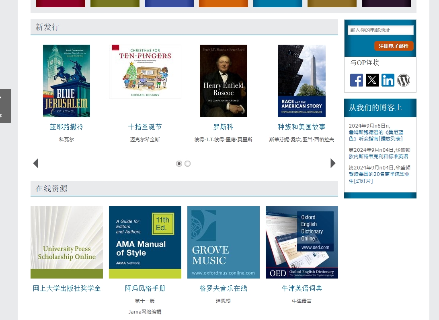Open the WordPress blog icon
Viewport: 439px width, 320px height.
(x=404, y=80)
